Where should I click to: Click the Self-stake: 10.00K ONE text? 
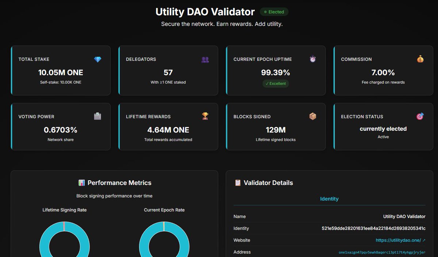pyautogui.click(x=61, y=82)
